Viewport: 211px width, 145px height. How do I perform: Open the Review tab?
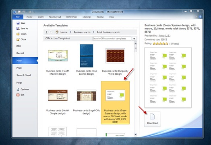point(100,17)
